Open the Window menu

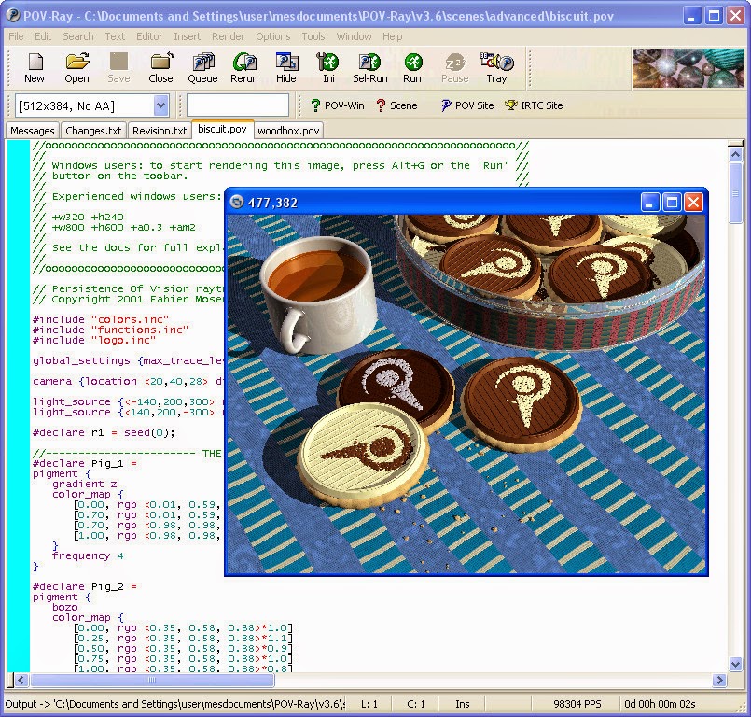click(354, 36)
